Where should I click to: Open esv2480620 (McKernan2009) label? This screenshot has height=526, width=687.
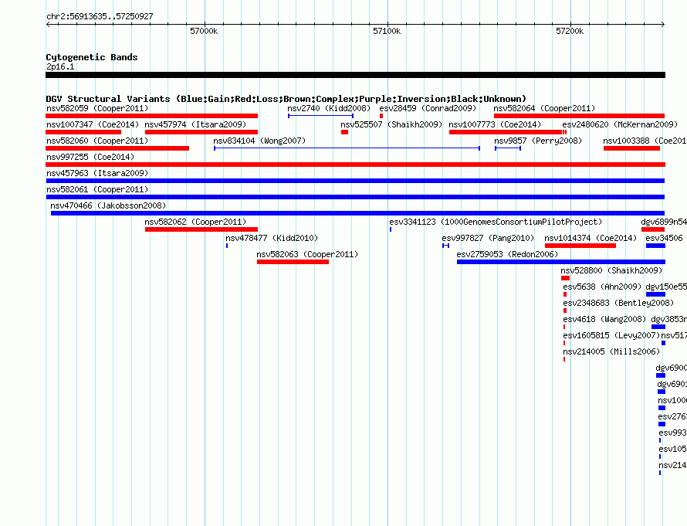(620, 124)
